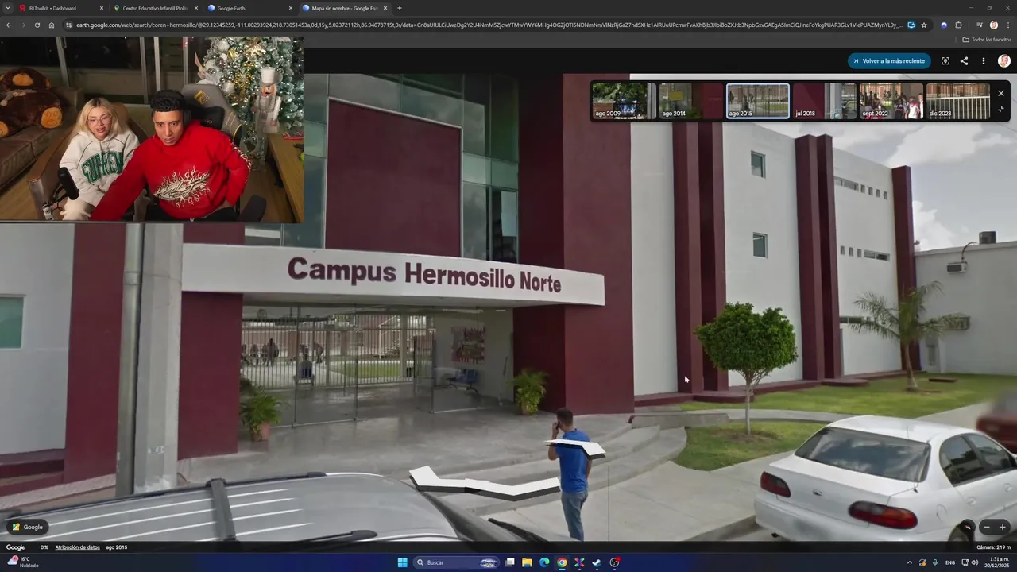This screenshot has height=572, width=1017.
Task: Go back in browser history
Action: point(8,25)
